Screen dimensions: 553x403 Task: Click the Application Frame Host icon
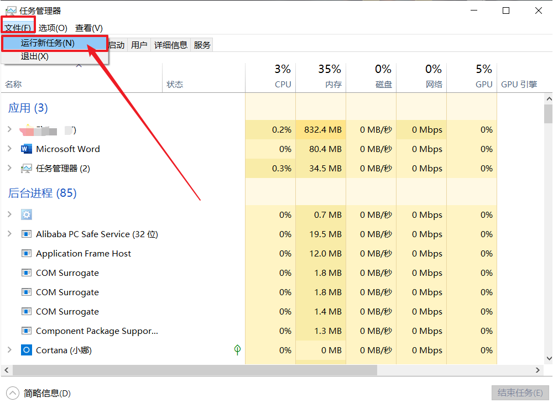coord(26,254)
